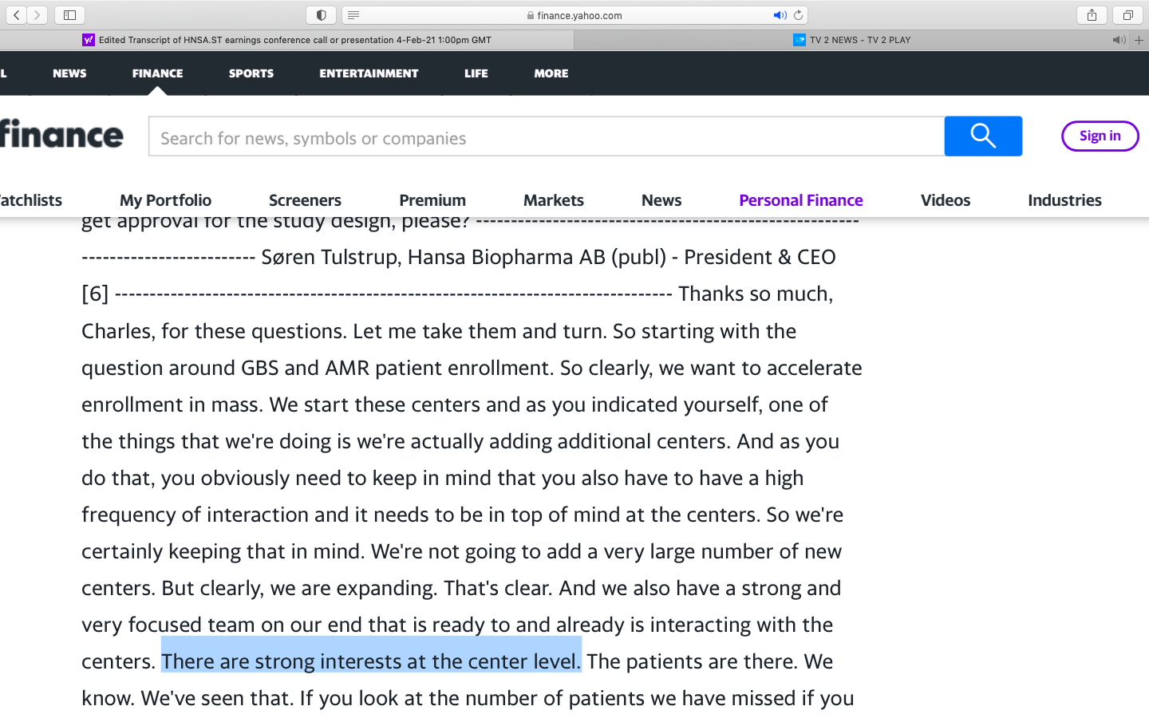
Task: Click the Sign in button
Action: point(1100,136)
